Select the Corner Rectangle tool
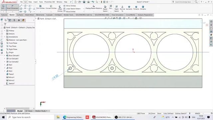The width and height of the screenshot is (213, 120). click(21, 9)
